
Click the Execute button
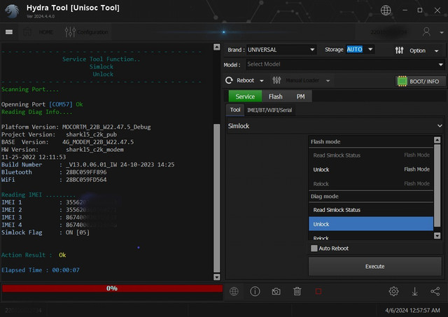coord(375,267)
